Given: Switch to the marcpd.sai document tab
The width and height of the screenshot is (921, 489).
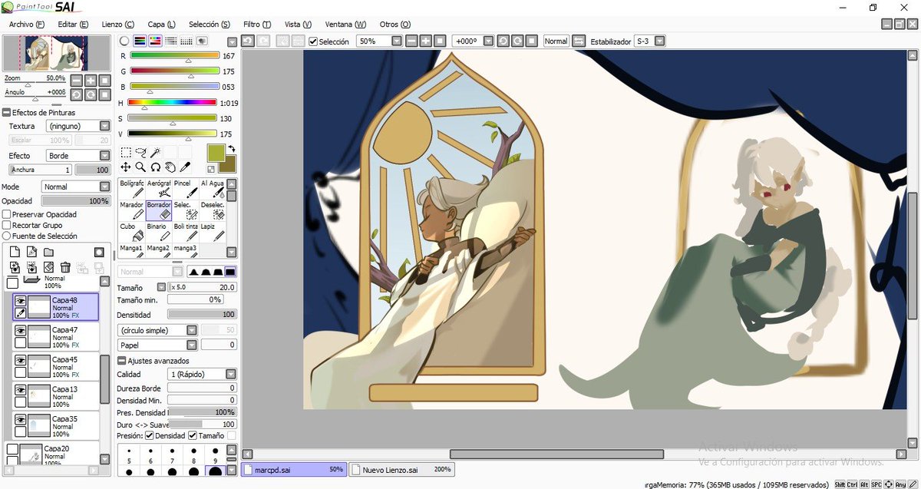Looking at the screenshot, I should pos(293,469).
